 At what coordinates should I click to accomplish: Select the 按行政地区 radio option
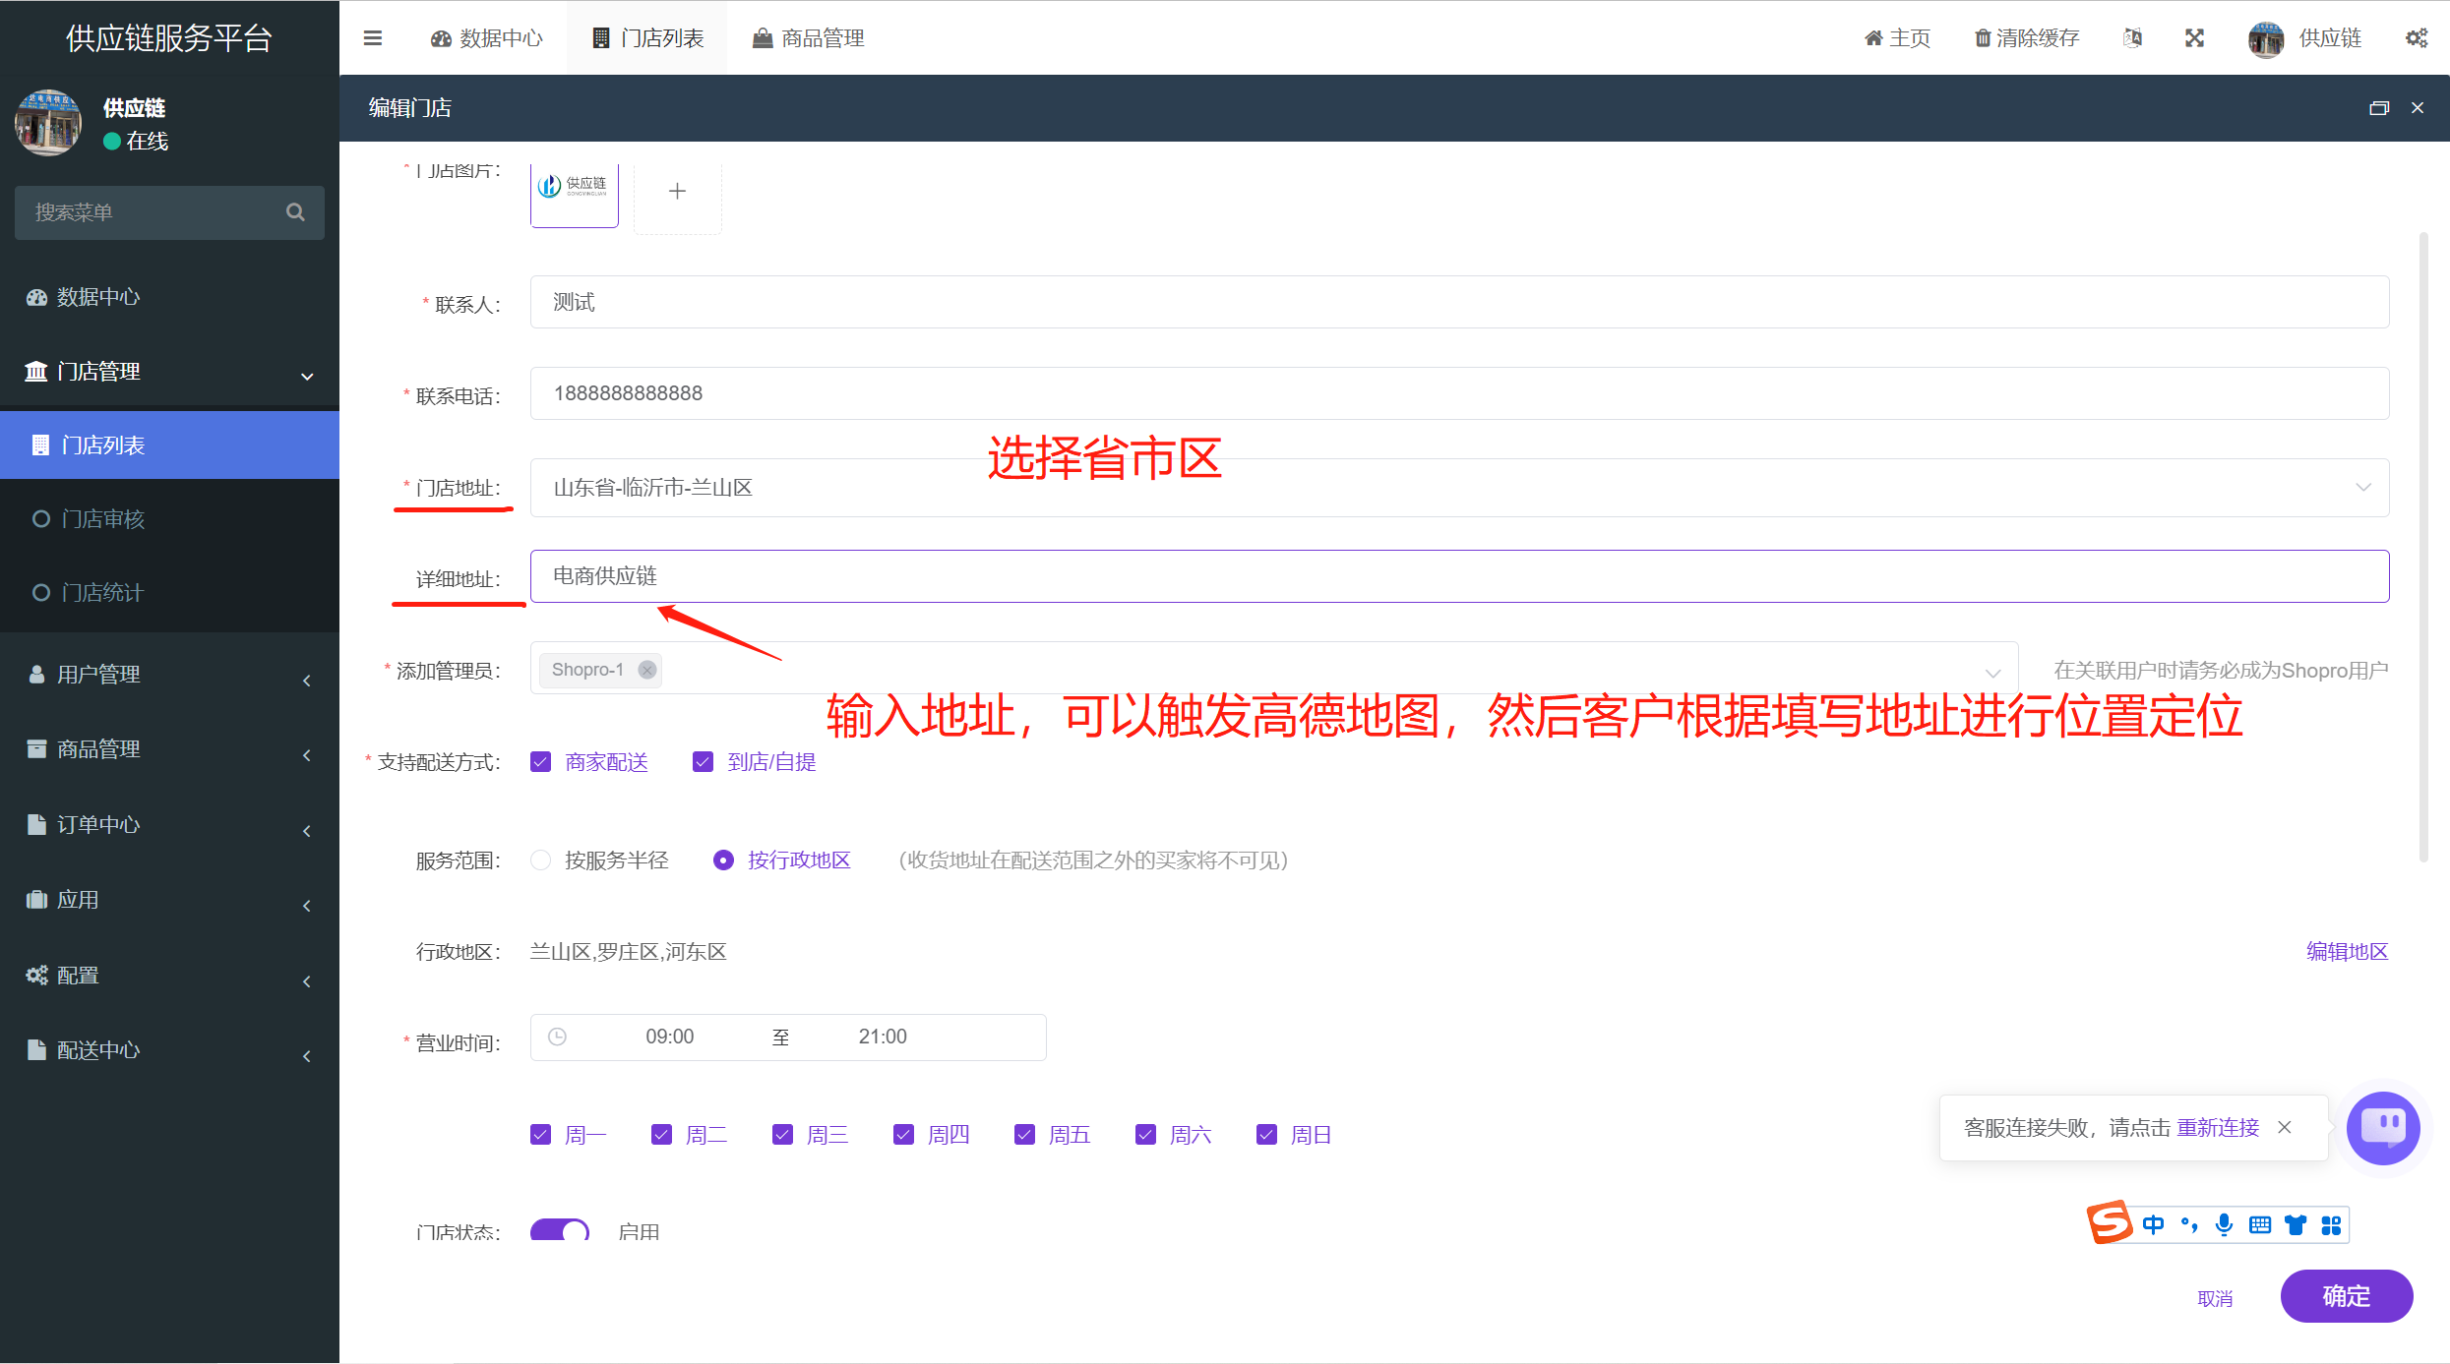(x=723, y=860)
